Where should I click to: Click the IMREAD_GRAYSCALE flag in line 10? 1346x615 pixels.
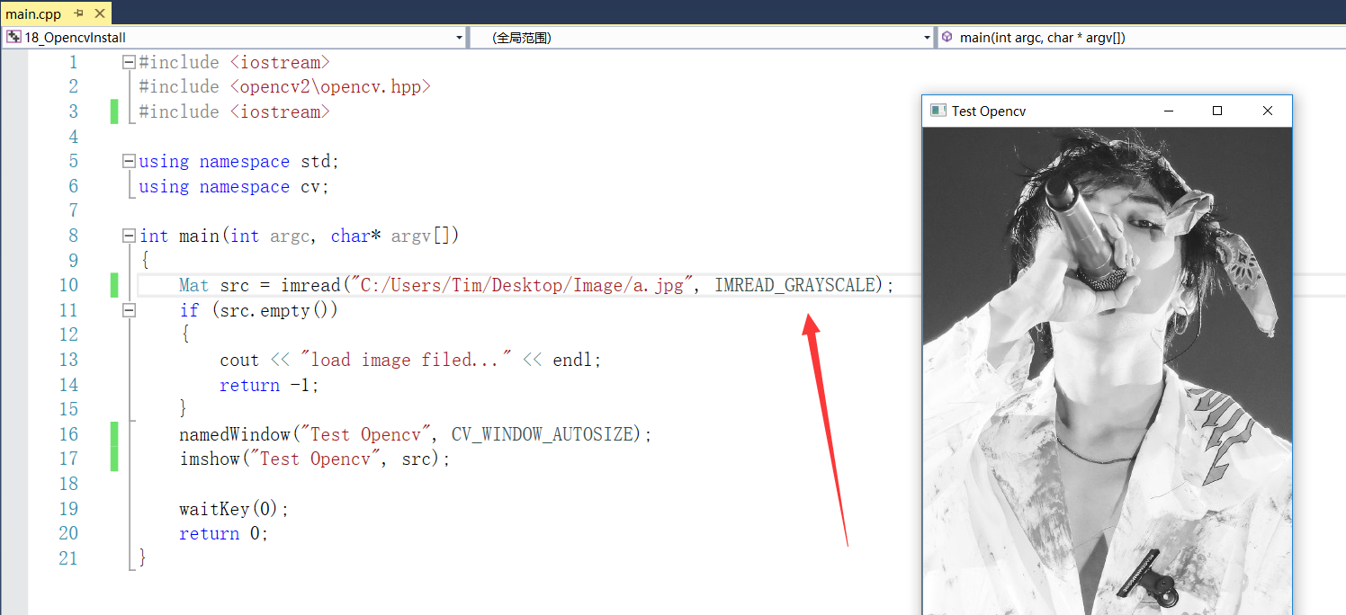coord(795,285)
